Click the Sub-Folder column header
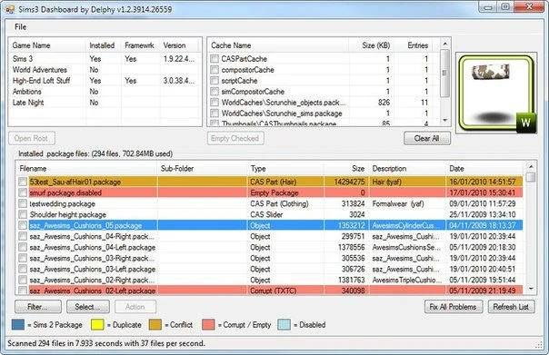 click(x=202, y=169)
